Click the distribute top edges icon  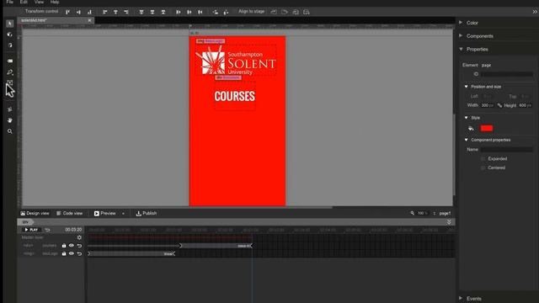[141, 12]
